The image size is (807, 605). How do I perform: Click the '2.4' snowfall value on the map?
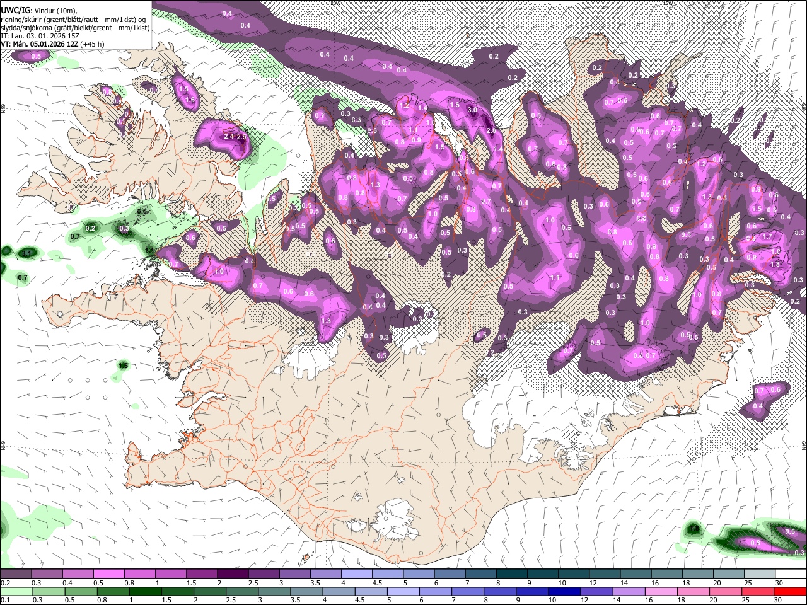[229, 136]
